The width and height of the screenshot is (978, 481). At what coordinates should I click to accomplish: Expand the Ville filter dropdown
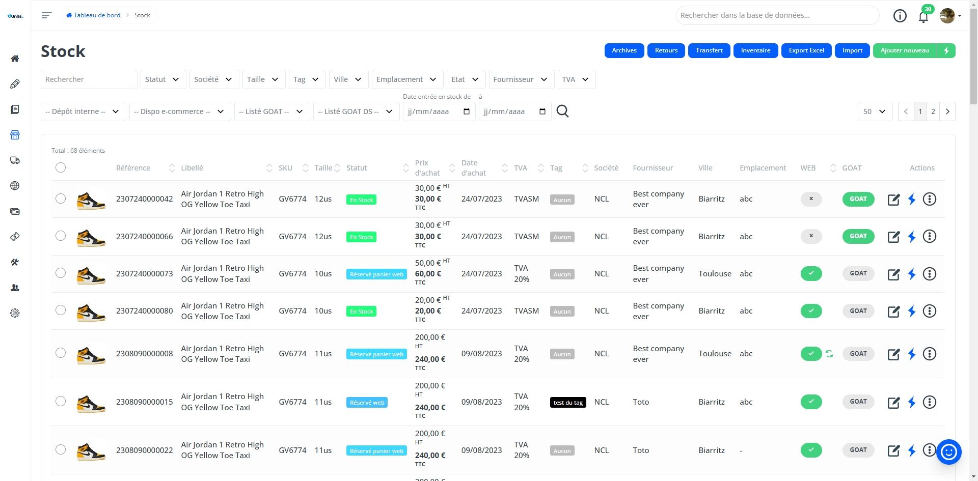coord(348,79)
